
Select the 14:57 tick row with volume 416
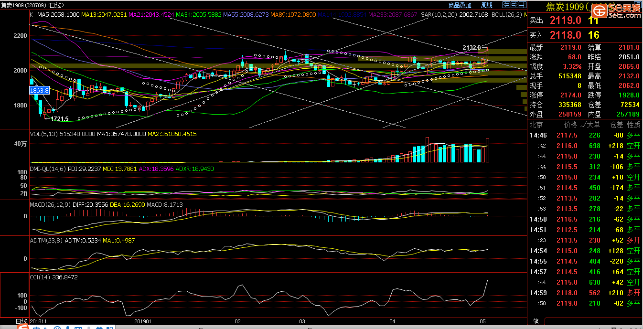pyautogui.click(x=585, y=272)
